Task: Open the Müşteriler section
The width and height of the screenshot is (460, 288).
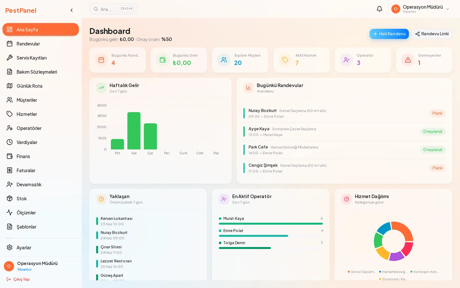Action: pos(41,100)
